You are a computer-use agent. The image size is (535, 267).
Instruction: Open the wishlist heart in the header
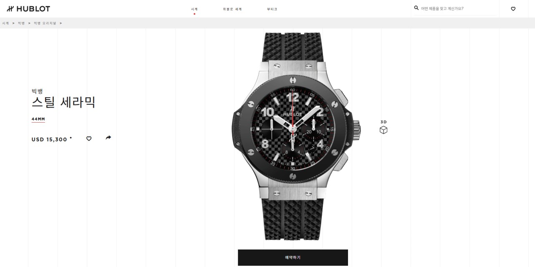[513, 9]
